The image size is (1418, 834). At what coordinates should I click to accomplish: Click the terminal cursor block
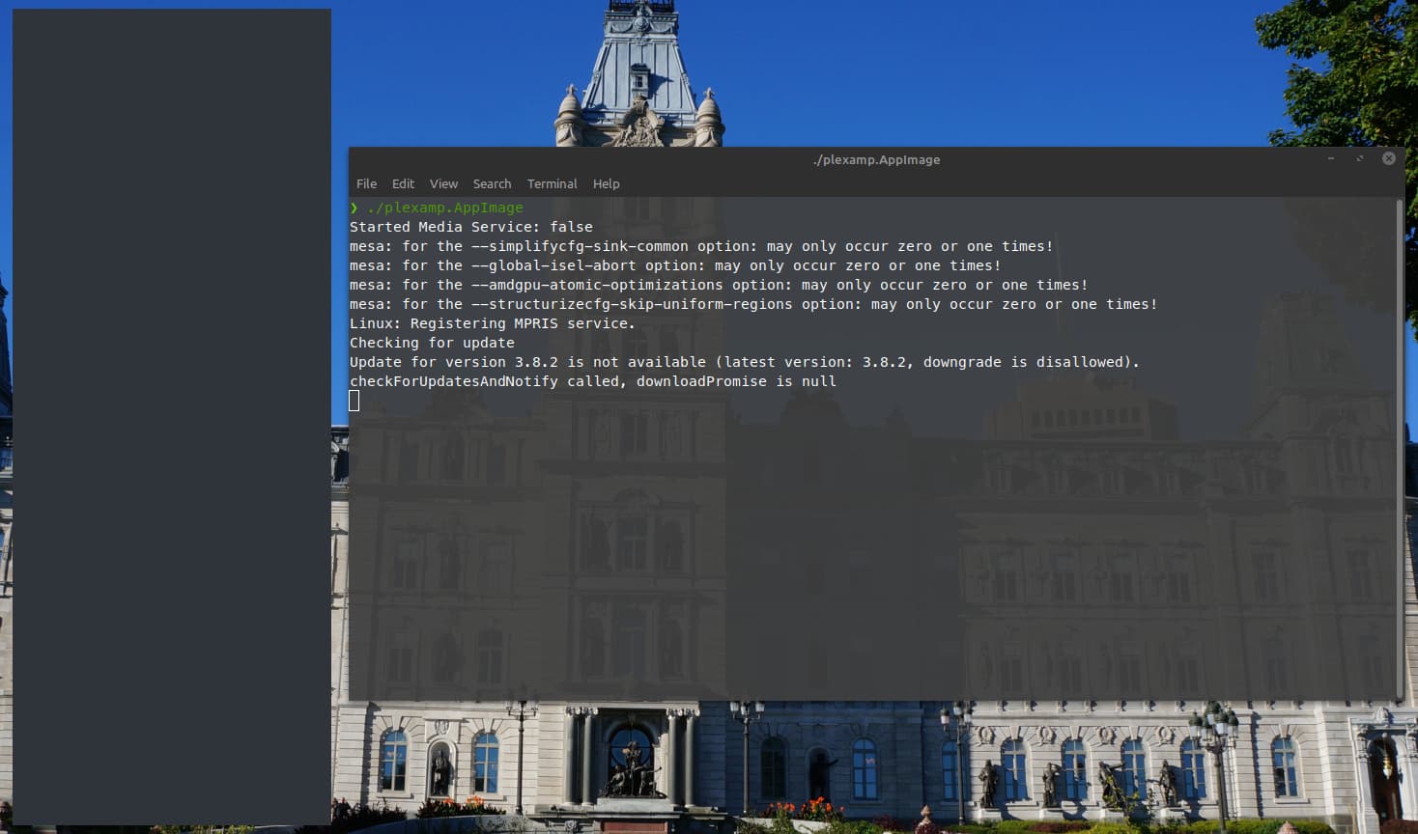tap(354, 401)
